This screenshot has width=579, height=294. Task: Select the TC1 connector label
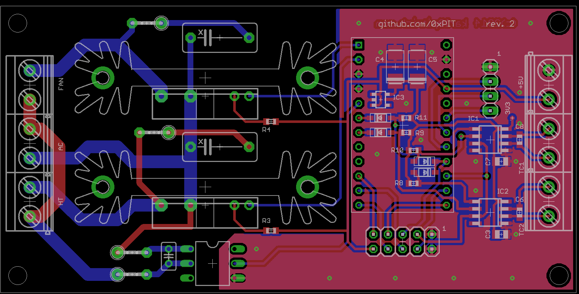[522, 168]
